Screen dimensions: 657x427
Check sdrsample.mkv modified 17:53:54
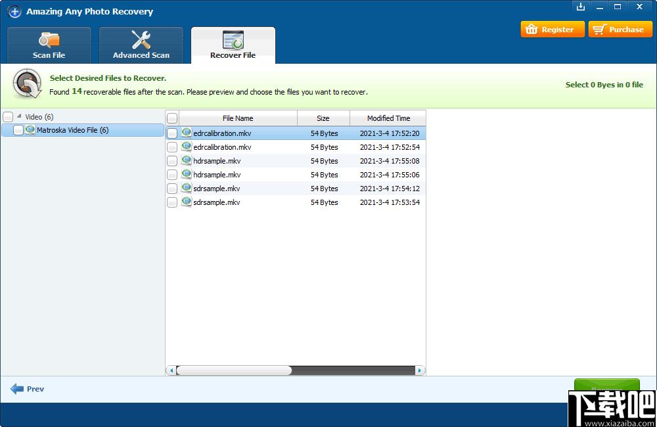172,202
